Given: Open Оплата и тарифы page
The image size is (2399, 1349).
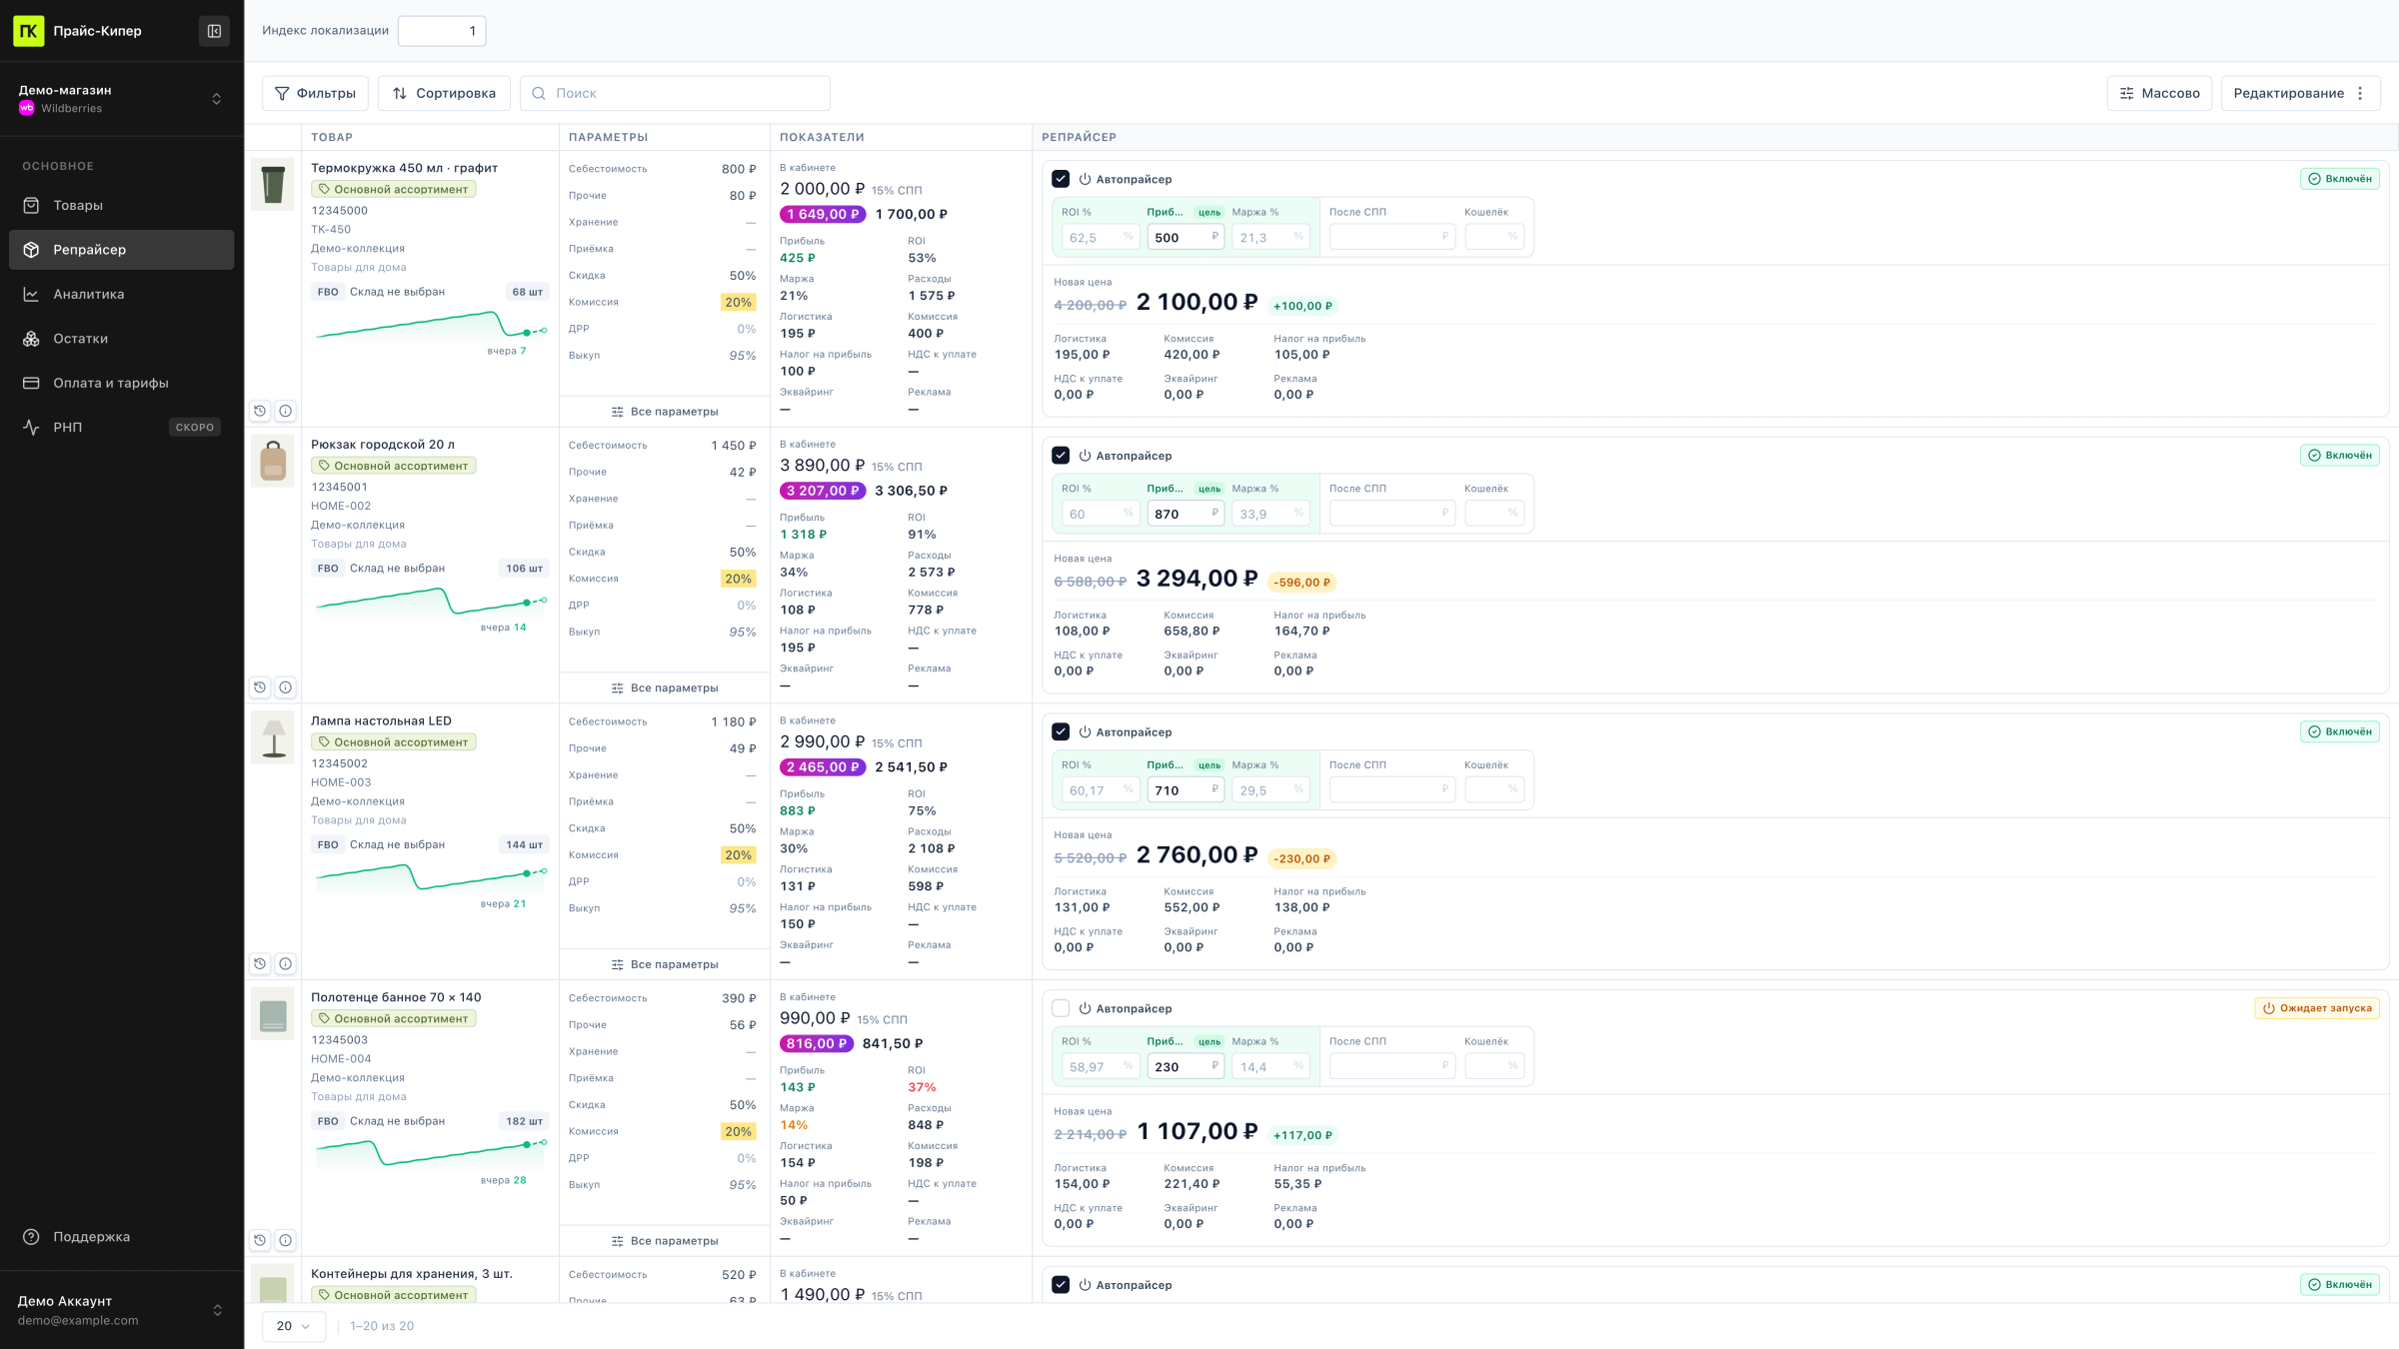Looking at the screenshot, I should click(x=122, y=383).
